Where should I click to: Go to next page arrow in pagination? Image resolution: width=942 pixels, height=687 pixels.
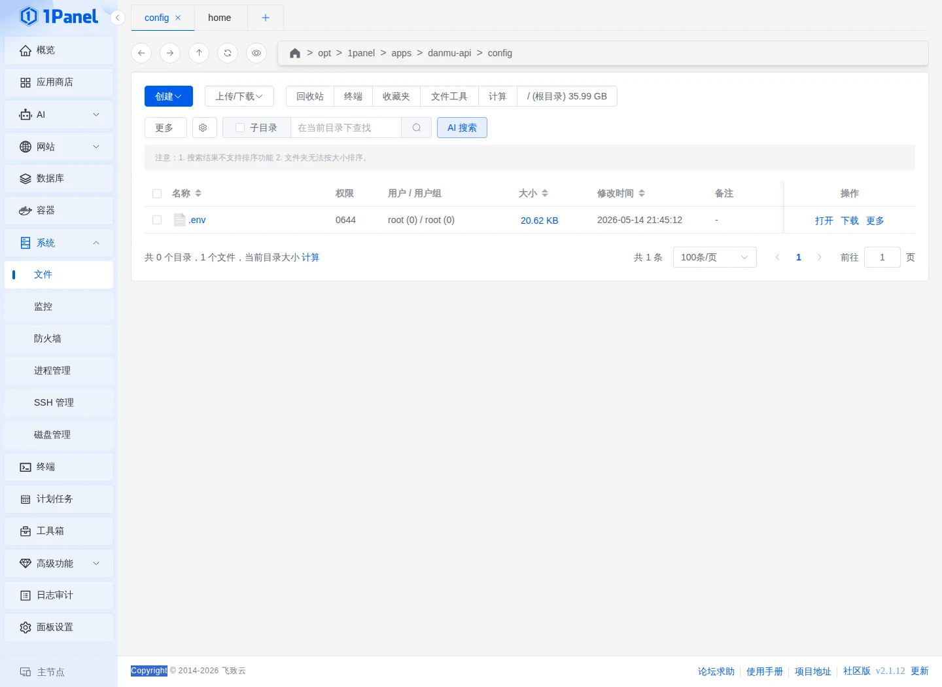click(x=820, y=257)
